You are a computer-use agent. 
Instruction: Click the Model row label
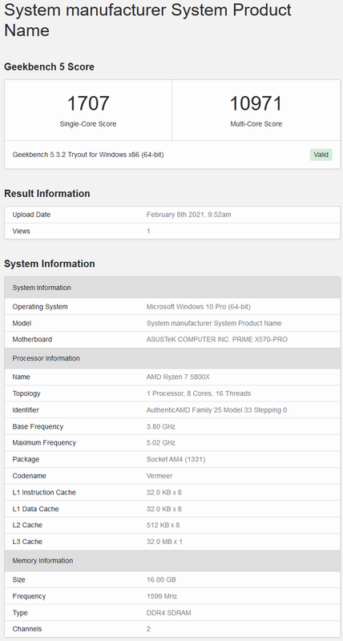pos(22,323)
